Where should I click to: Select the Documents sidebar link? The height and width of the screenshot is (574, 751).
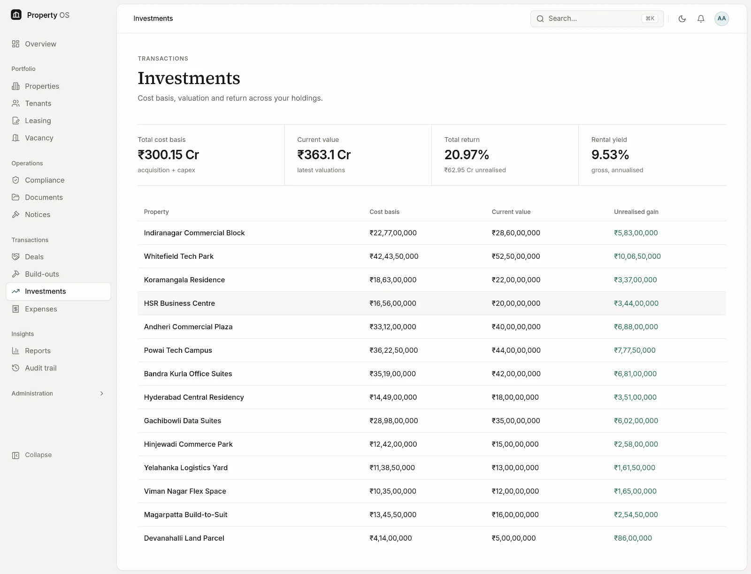[x=58, y=197]
